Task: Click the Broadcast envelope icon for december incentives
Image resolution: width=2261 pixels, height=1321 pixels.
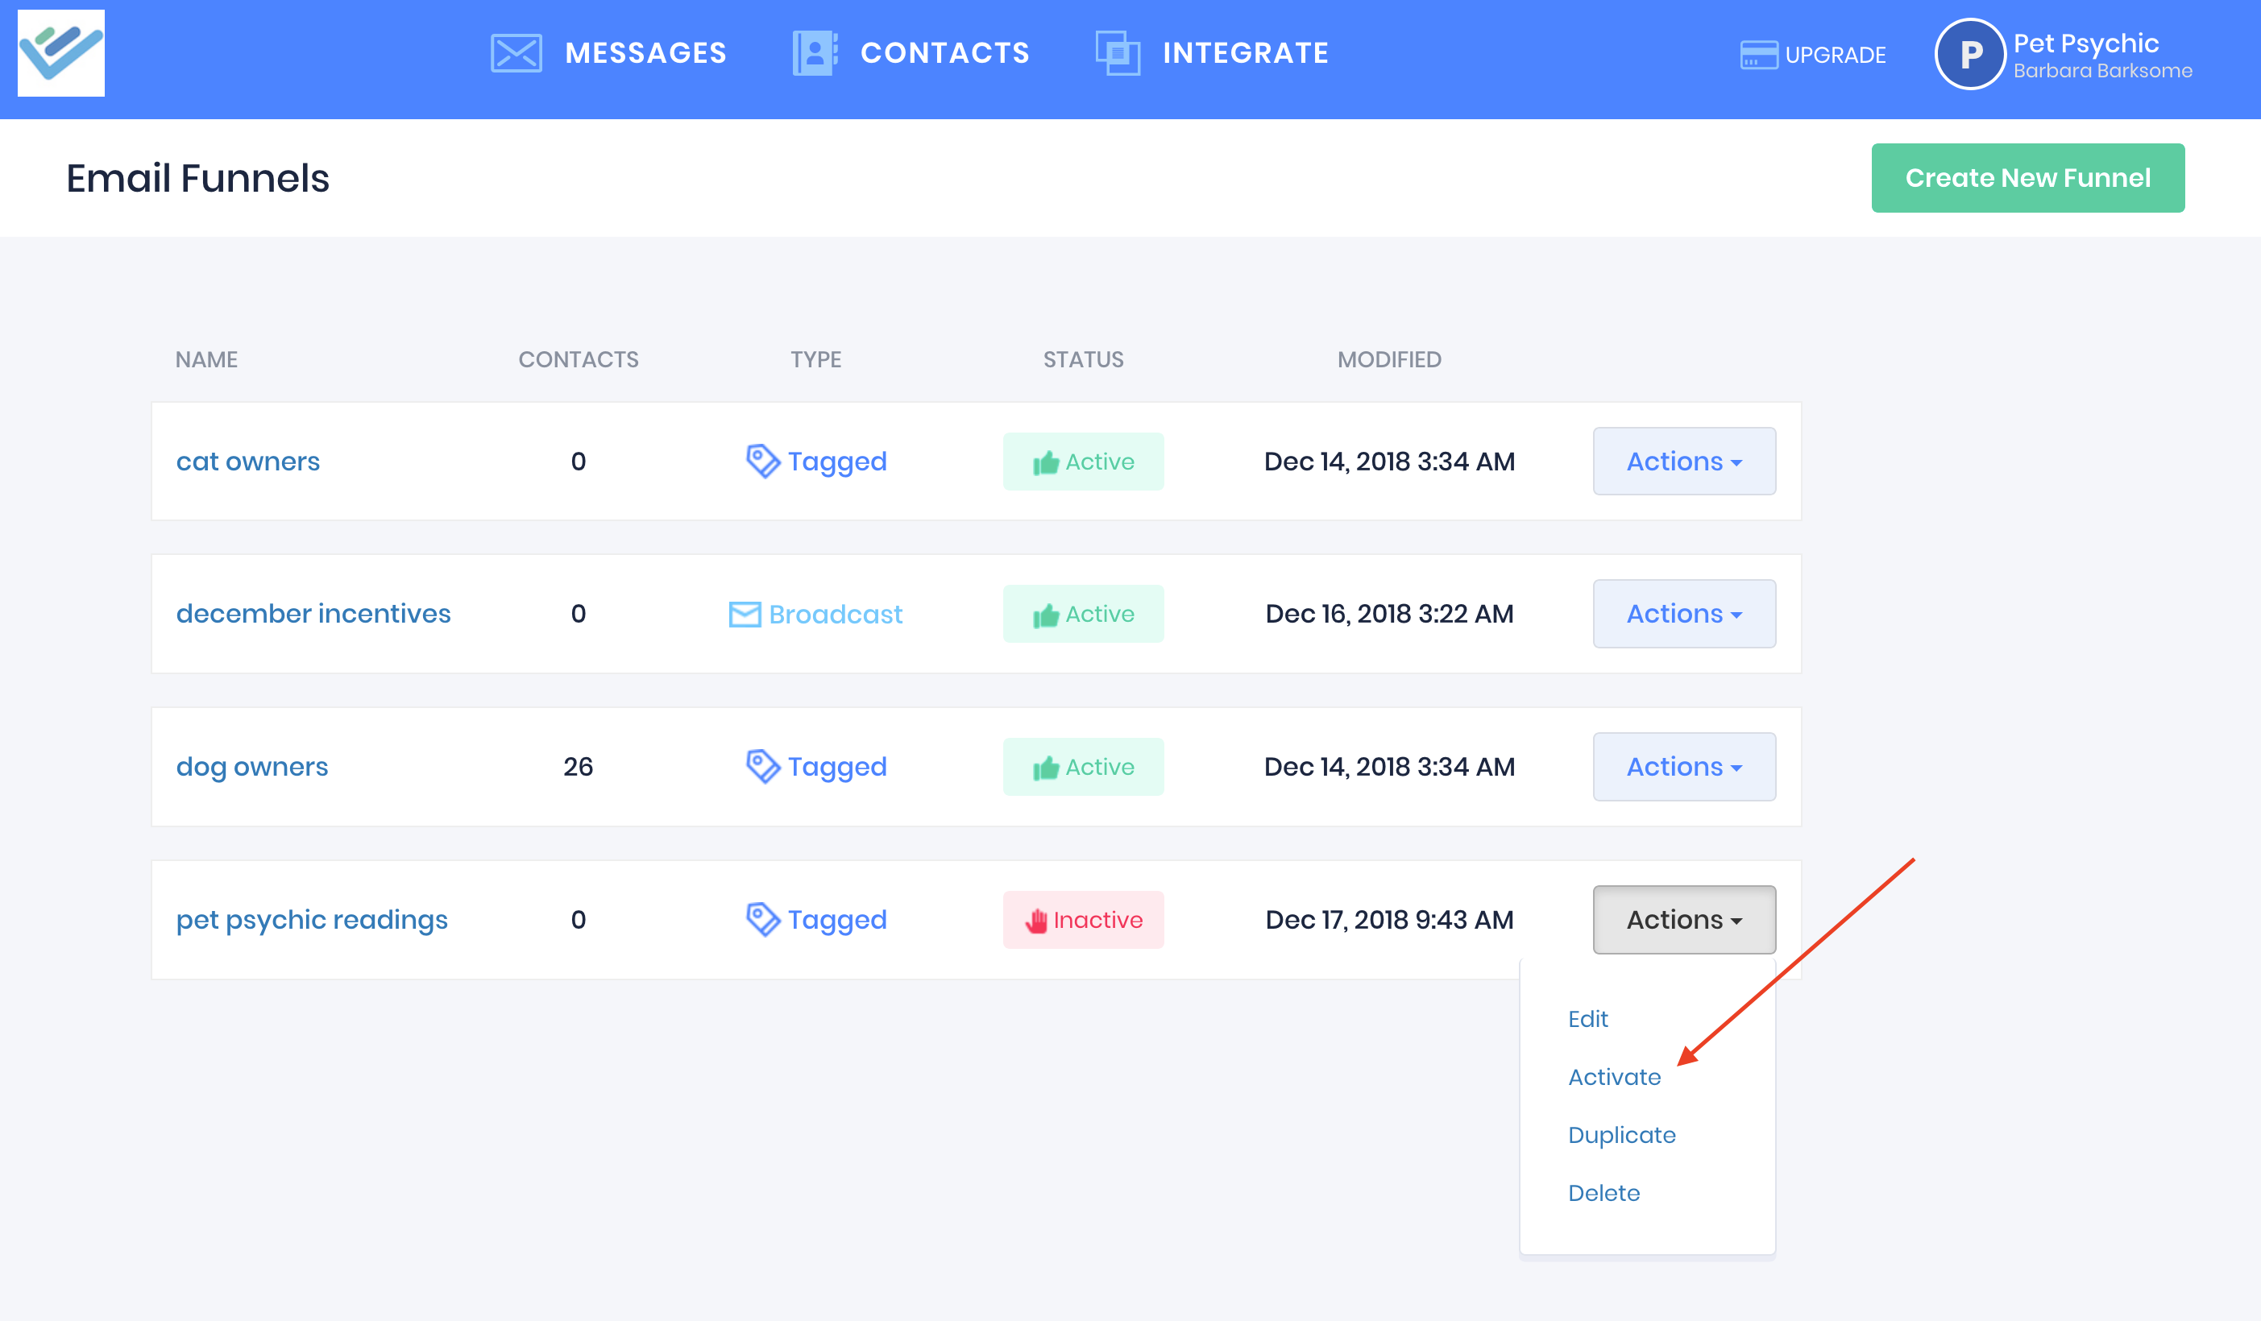Action: point(745,615)
